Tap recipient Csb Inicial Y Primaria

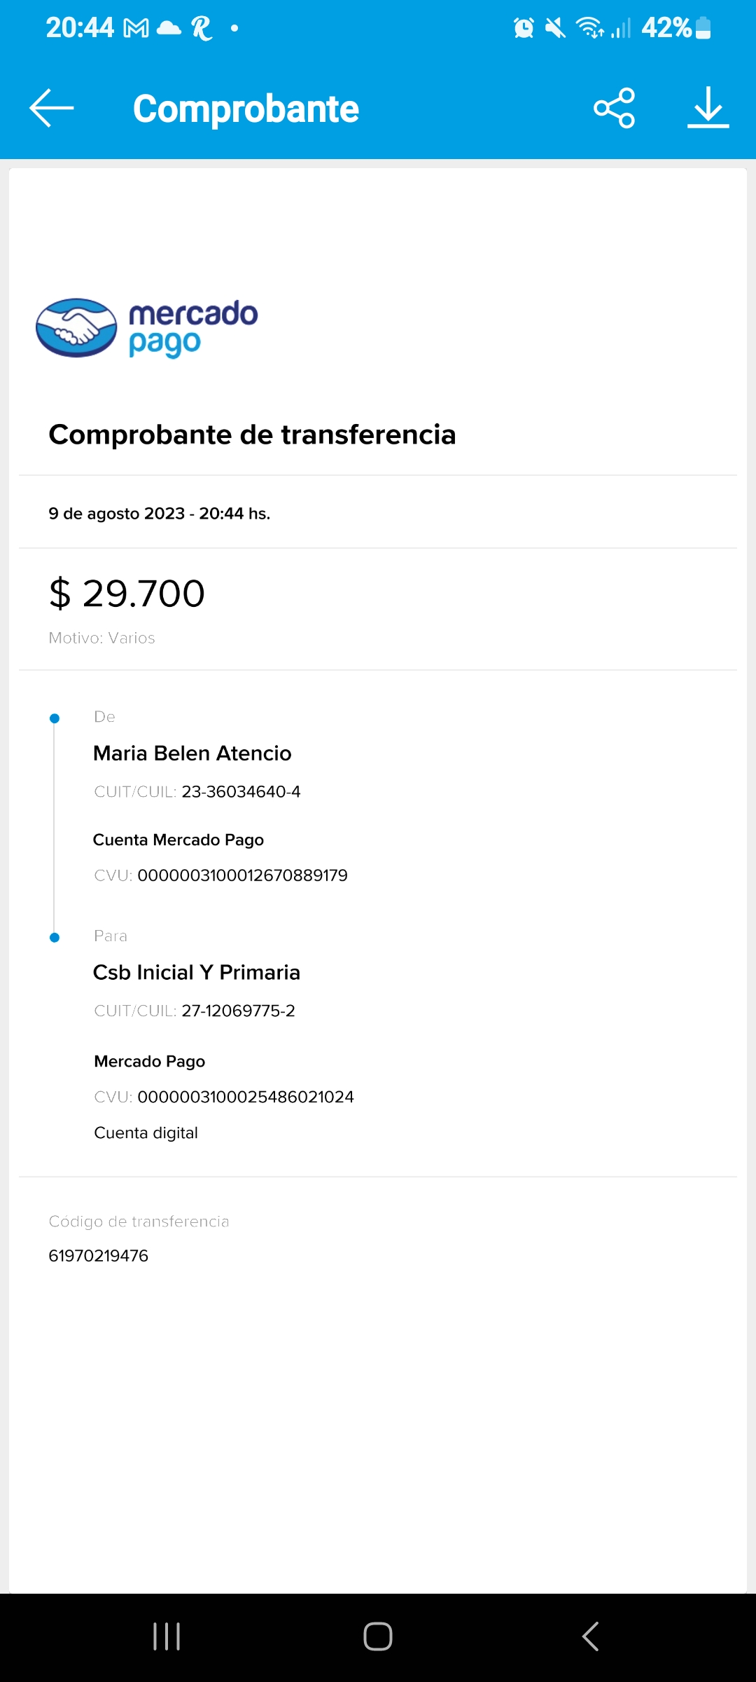point(197,973)
